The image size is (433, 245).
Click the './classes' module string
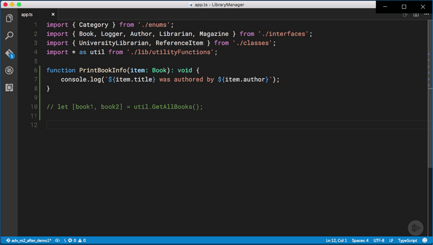[x=252, y=43]
